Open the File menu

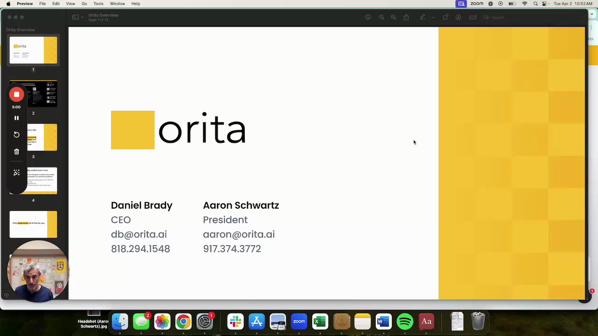pyautogui.click(x=43, y=4)
